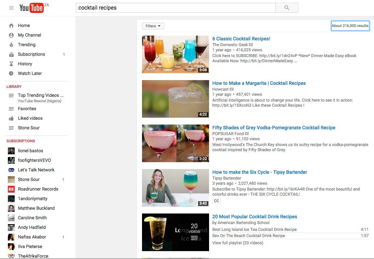
Task: Click foofightersVEVO channel avatar
Action: tap(11, 160)
